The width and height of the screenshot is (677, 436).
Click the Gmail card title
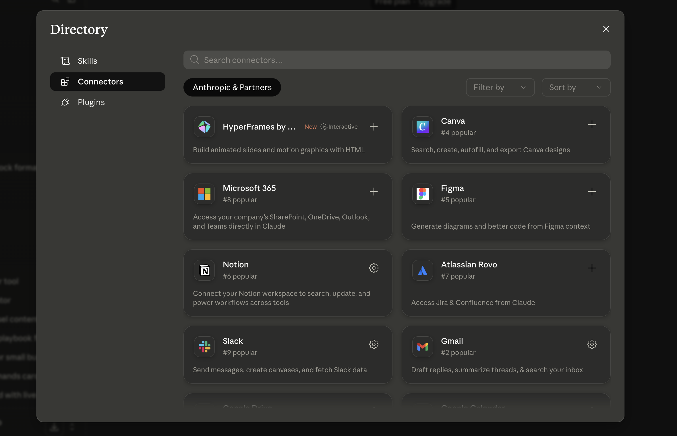pos(452,341)
